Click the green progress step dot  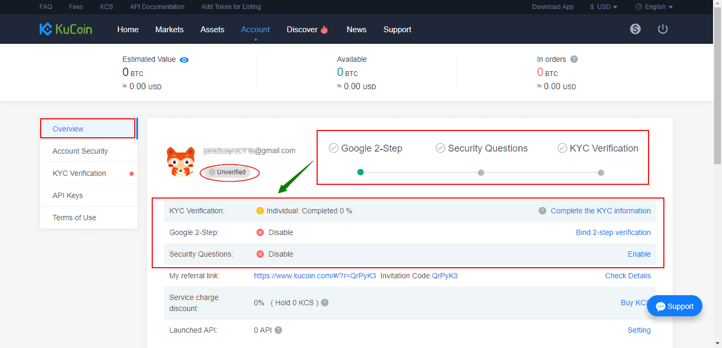[x=360, y=172]
